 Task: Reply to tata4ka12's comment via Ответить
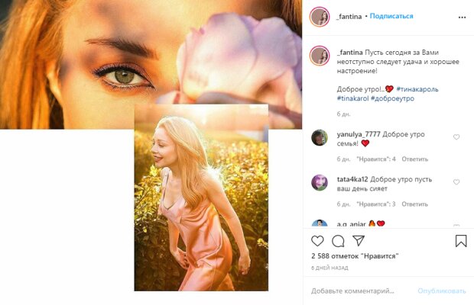coord(414,204)
